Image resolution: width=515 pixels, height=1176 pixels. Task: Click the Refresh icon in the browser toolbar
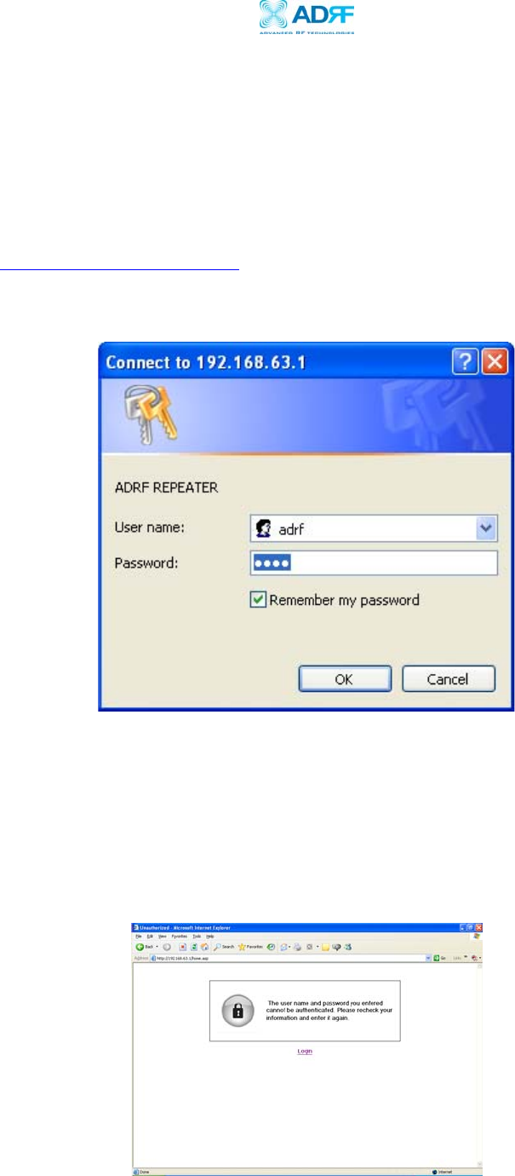[195, 947]
